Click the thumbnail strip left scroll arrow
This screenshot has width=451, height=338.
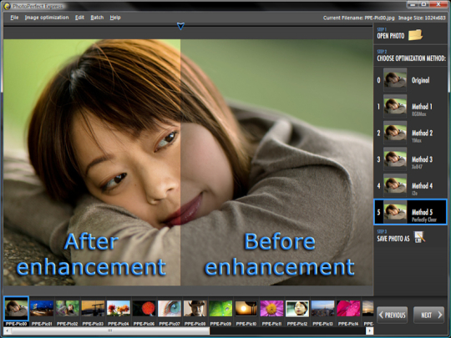8,330
